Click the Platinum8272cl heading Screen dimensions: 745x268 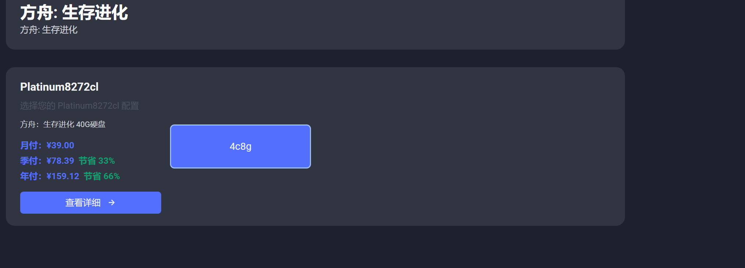point(59,87)
